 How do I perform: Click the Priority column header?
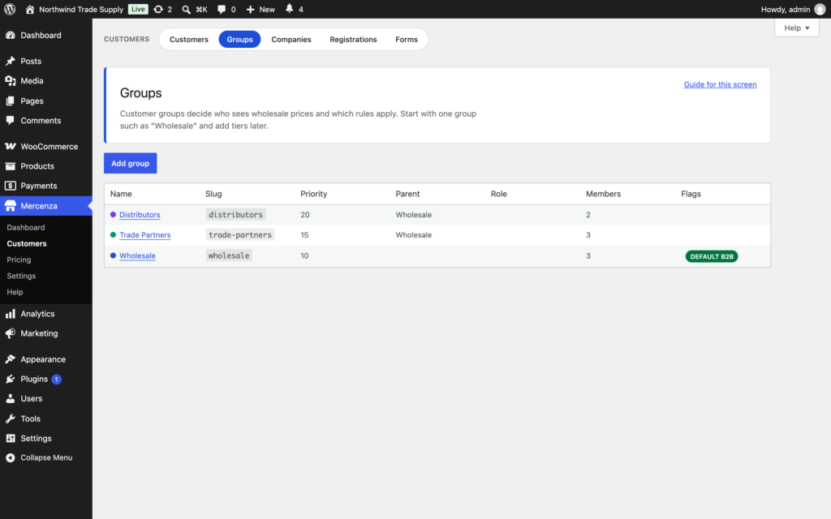[314, 194]
